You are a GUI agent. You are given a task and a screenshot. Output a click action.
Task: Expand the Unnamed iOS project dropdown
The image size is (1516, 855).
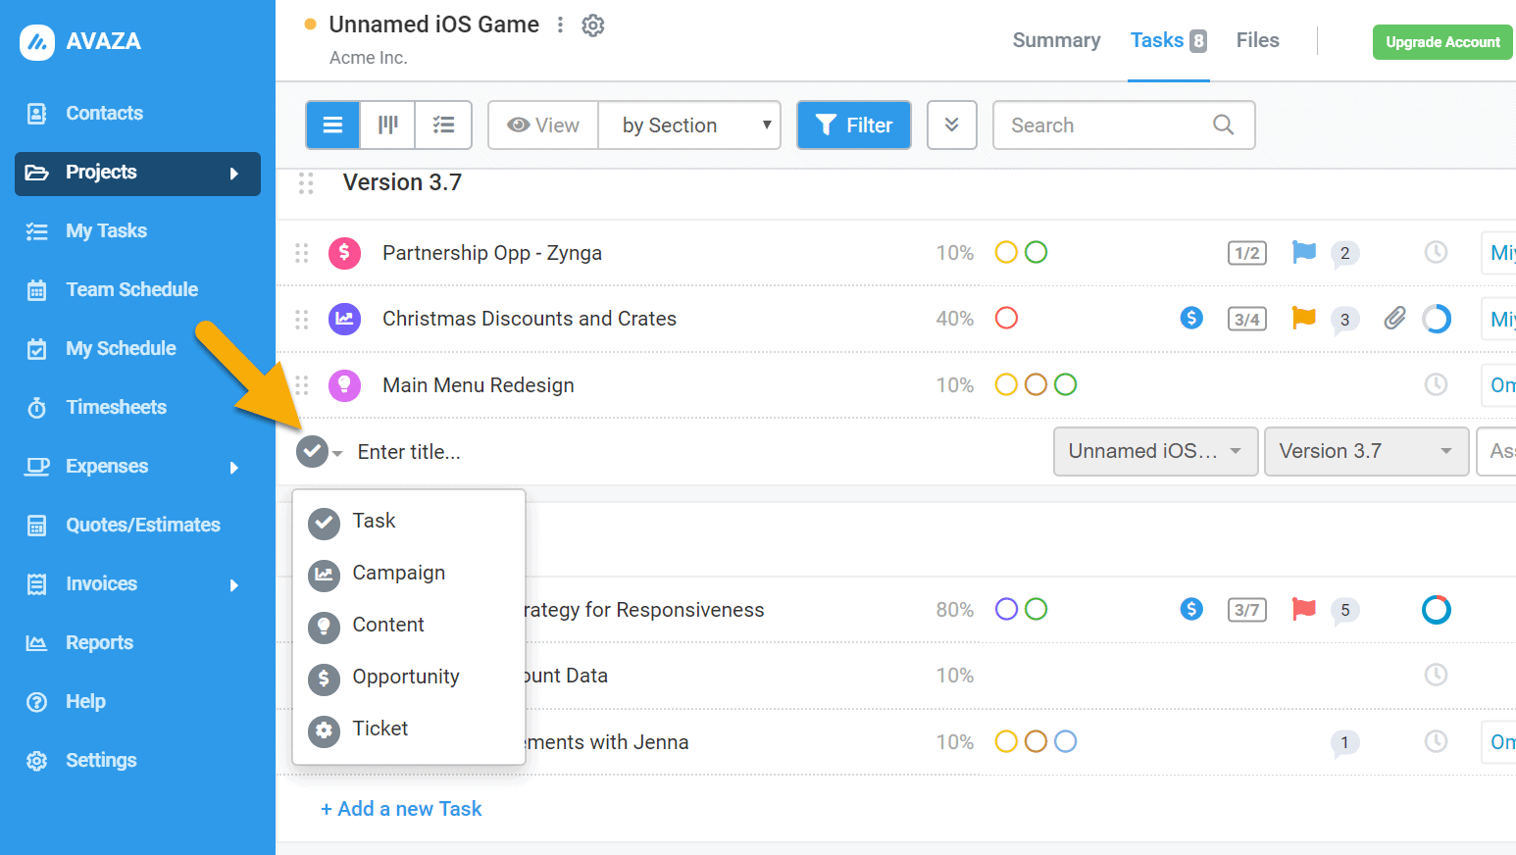(1155, 451)
